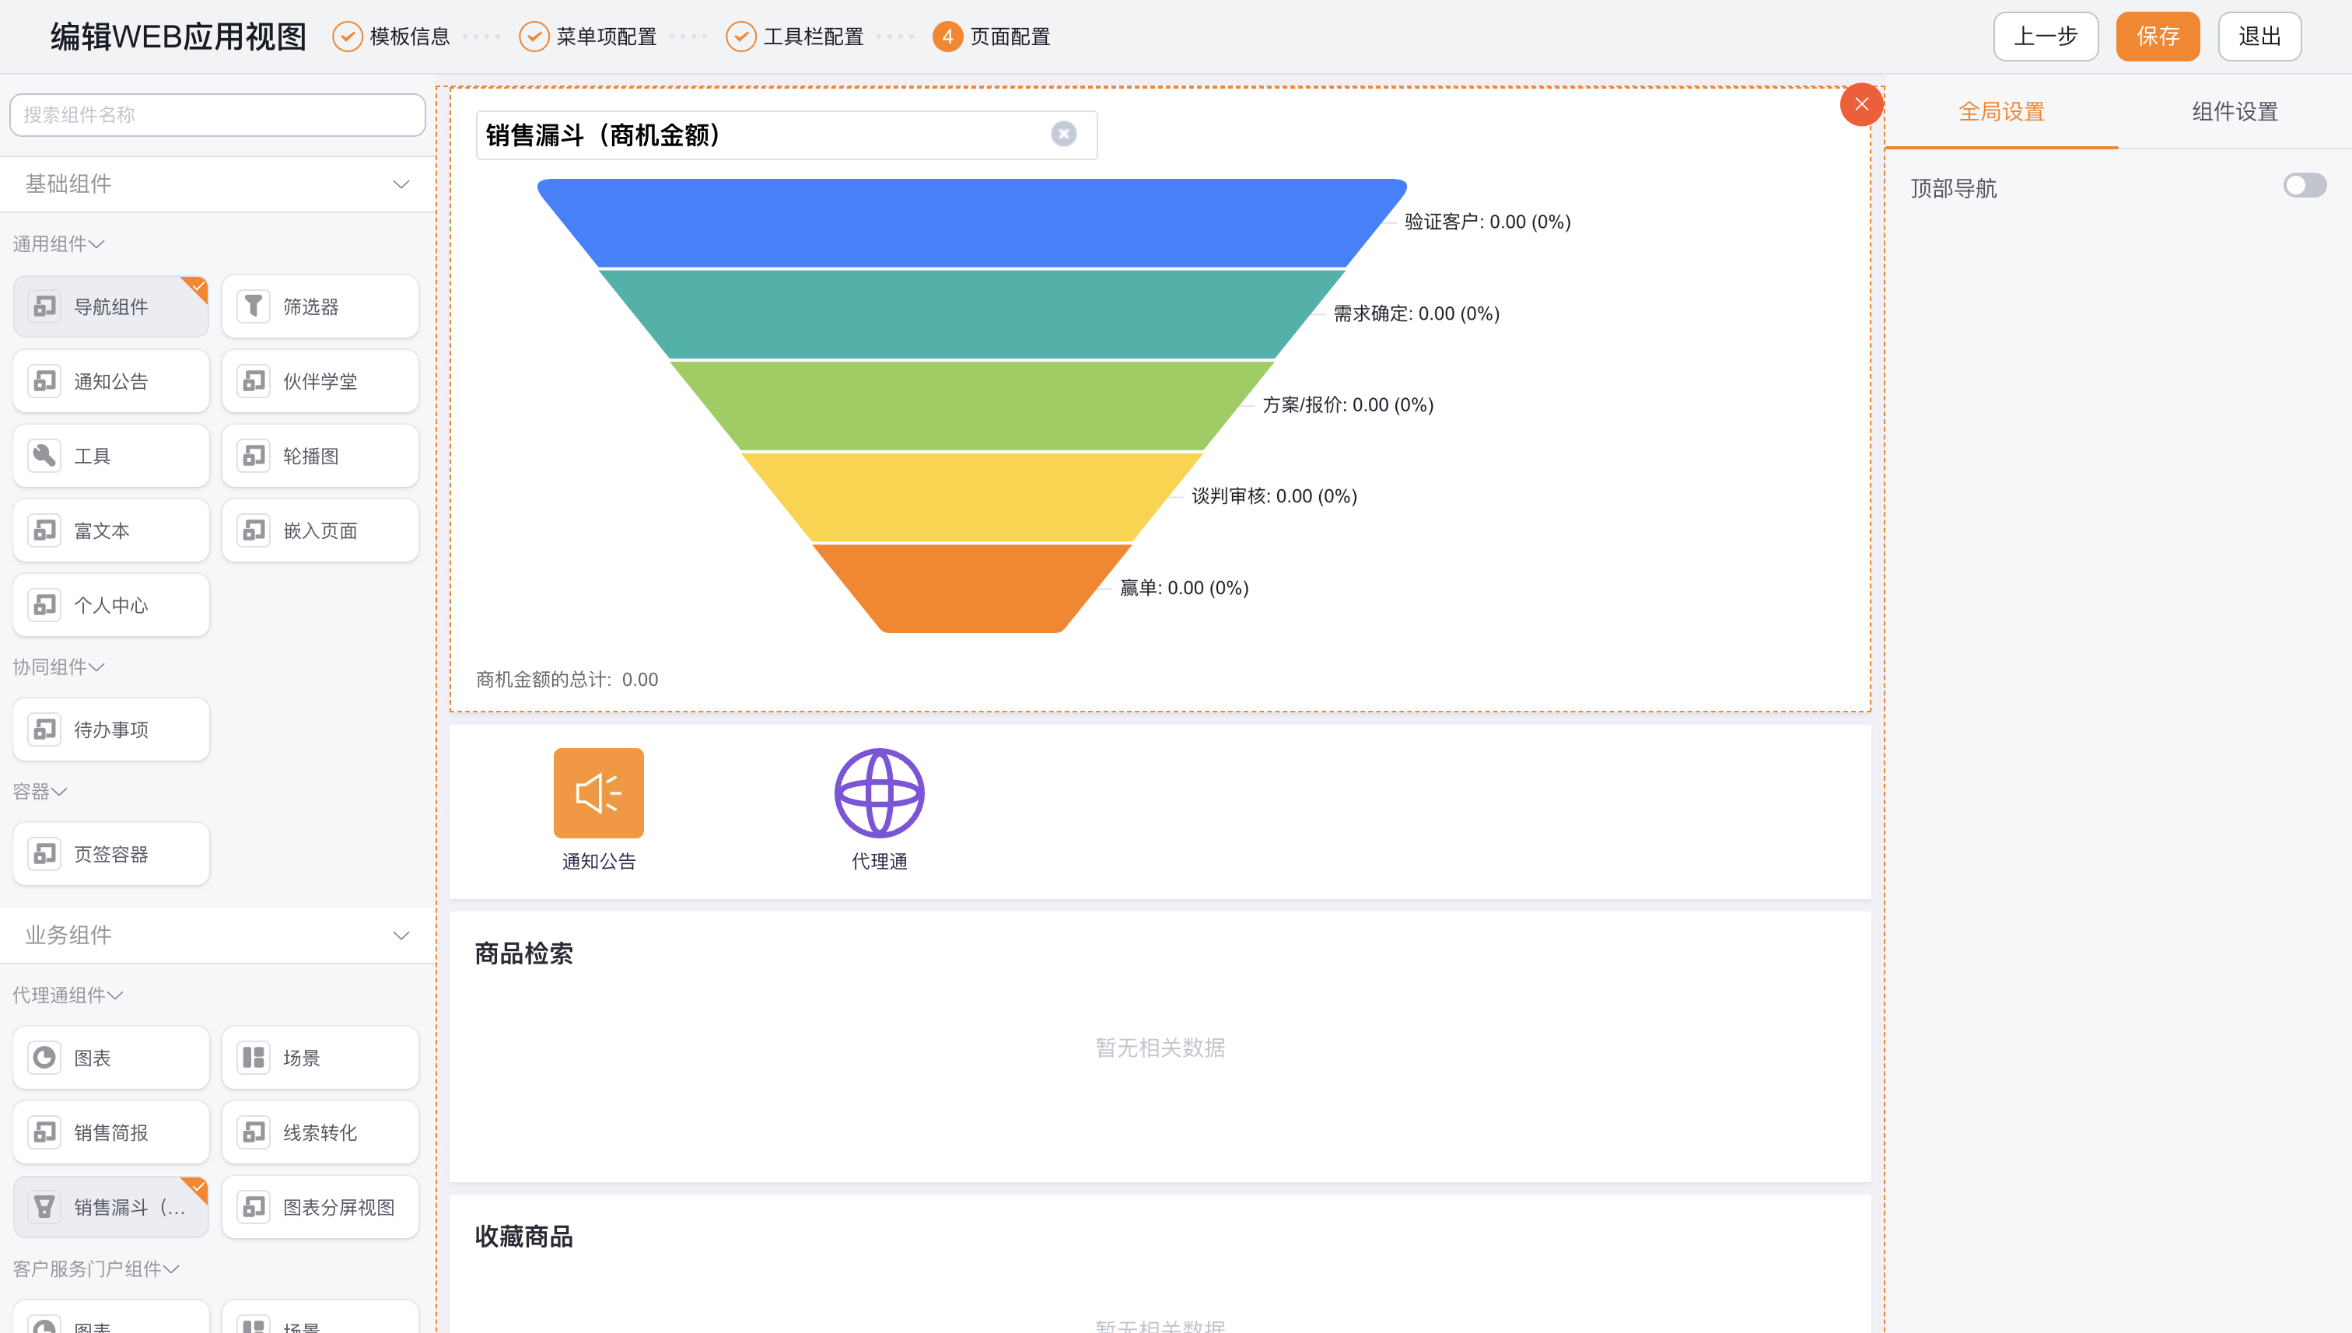Collapse the 客户服务门户组件 group
The height and width of the screenshot is (1333, 2352).
[171, 1269]
